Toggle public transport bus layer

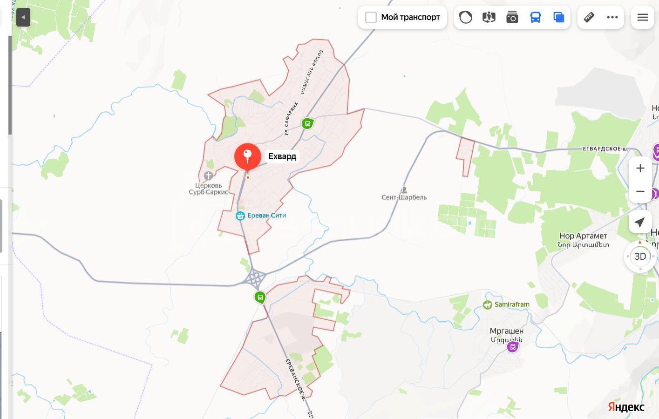(536, 18)
